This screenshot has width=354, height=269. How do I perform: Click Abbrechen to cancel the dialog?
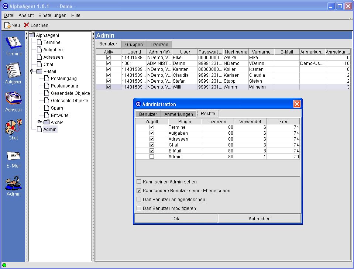259,219
